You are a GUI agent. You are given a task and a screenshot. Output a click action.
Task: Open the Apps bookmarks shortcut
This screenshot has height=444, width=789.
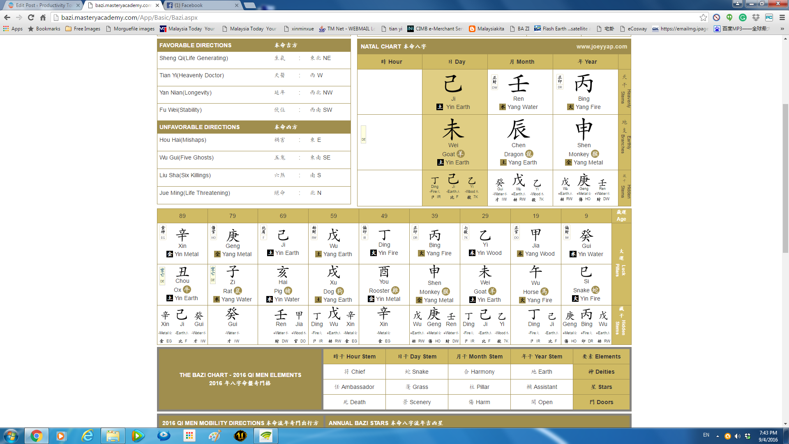pyautogui.click(x=13, y=29)
